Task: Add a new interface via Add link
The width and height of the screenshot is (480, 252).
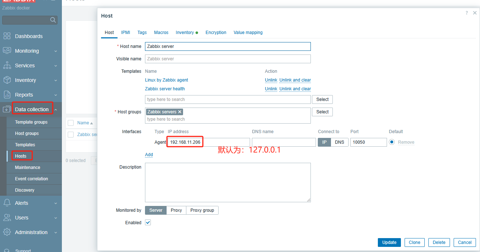Action: coord(149,155)
